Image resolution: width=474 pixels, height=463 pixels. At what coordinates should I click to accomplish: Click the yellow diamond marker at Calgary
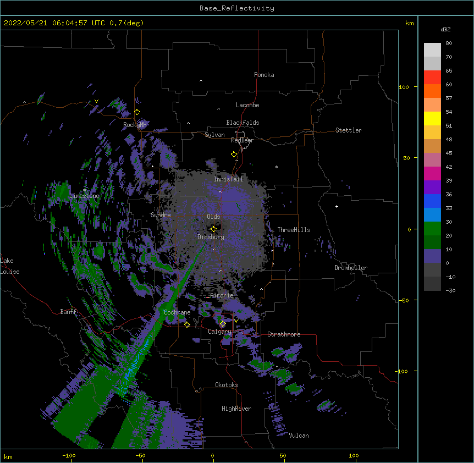tap(223, 324)
